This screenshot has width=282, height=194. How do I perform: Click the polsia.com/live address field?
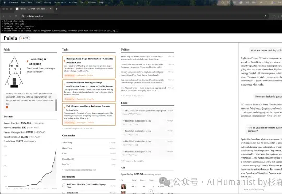pos(144,16)
